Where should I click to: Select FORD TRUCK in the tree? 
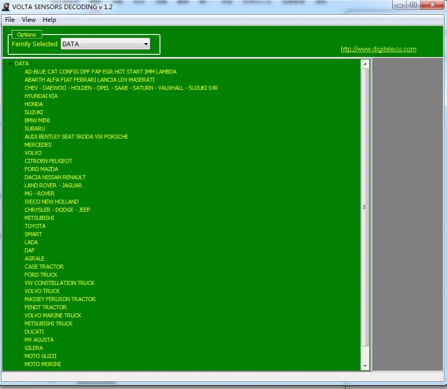coord(41,275)
